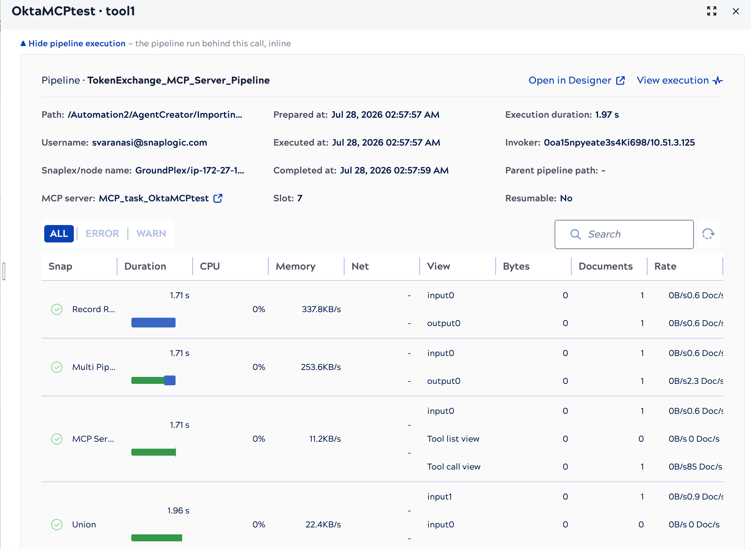Click external-link icon next to MCP server
Screen dimensions: 751x549
218,198
